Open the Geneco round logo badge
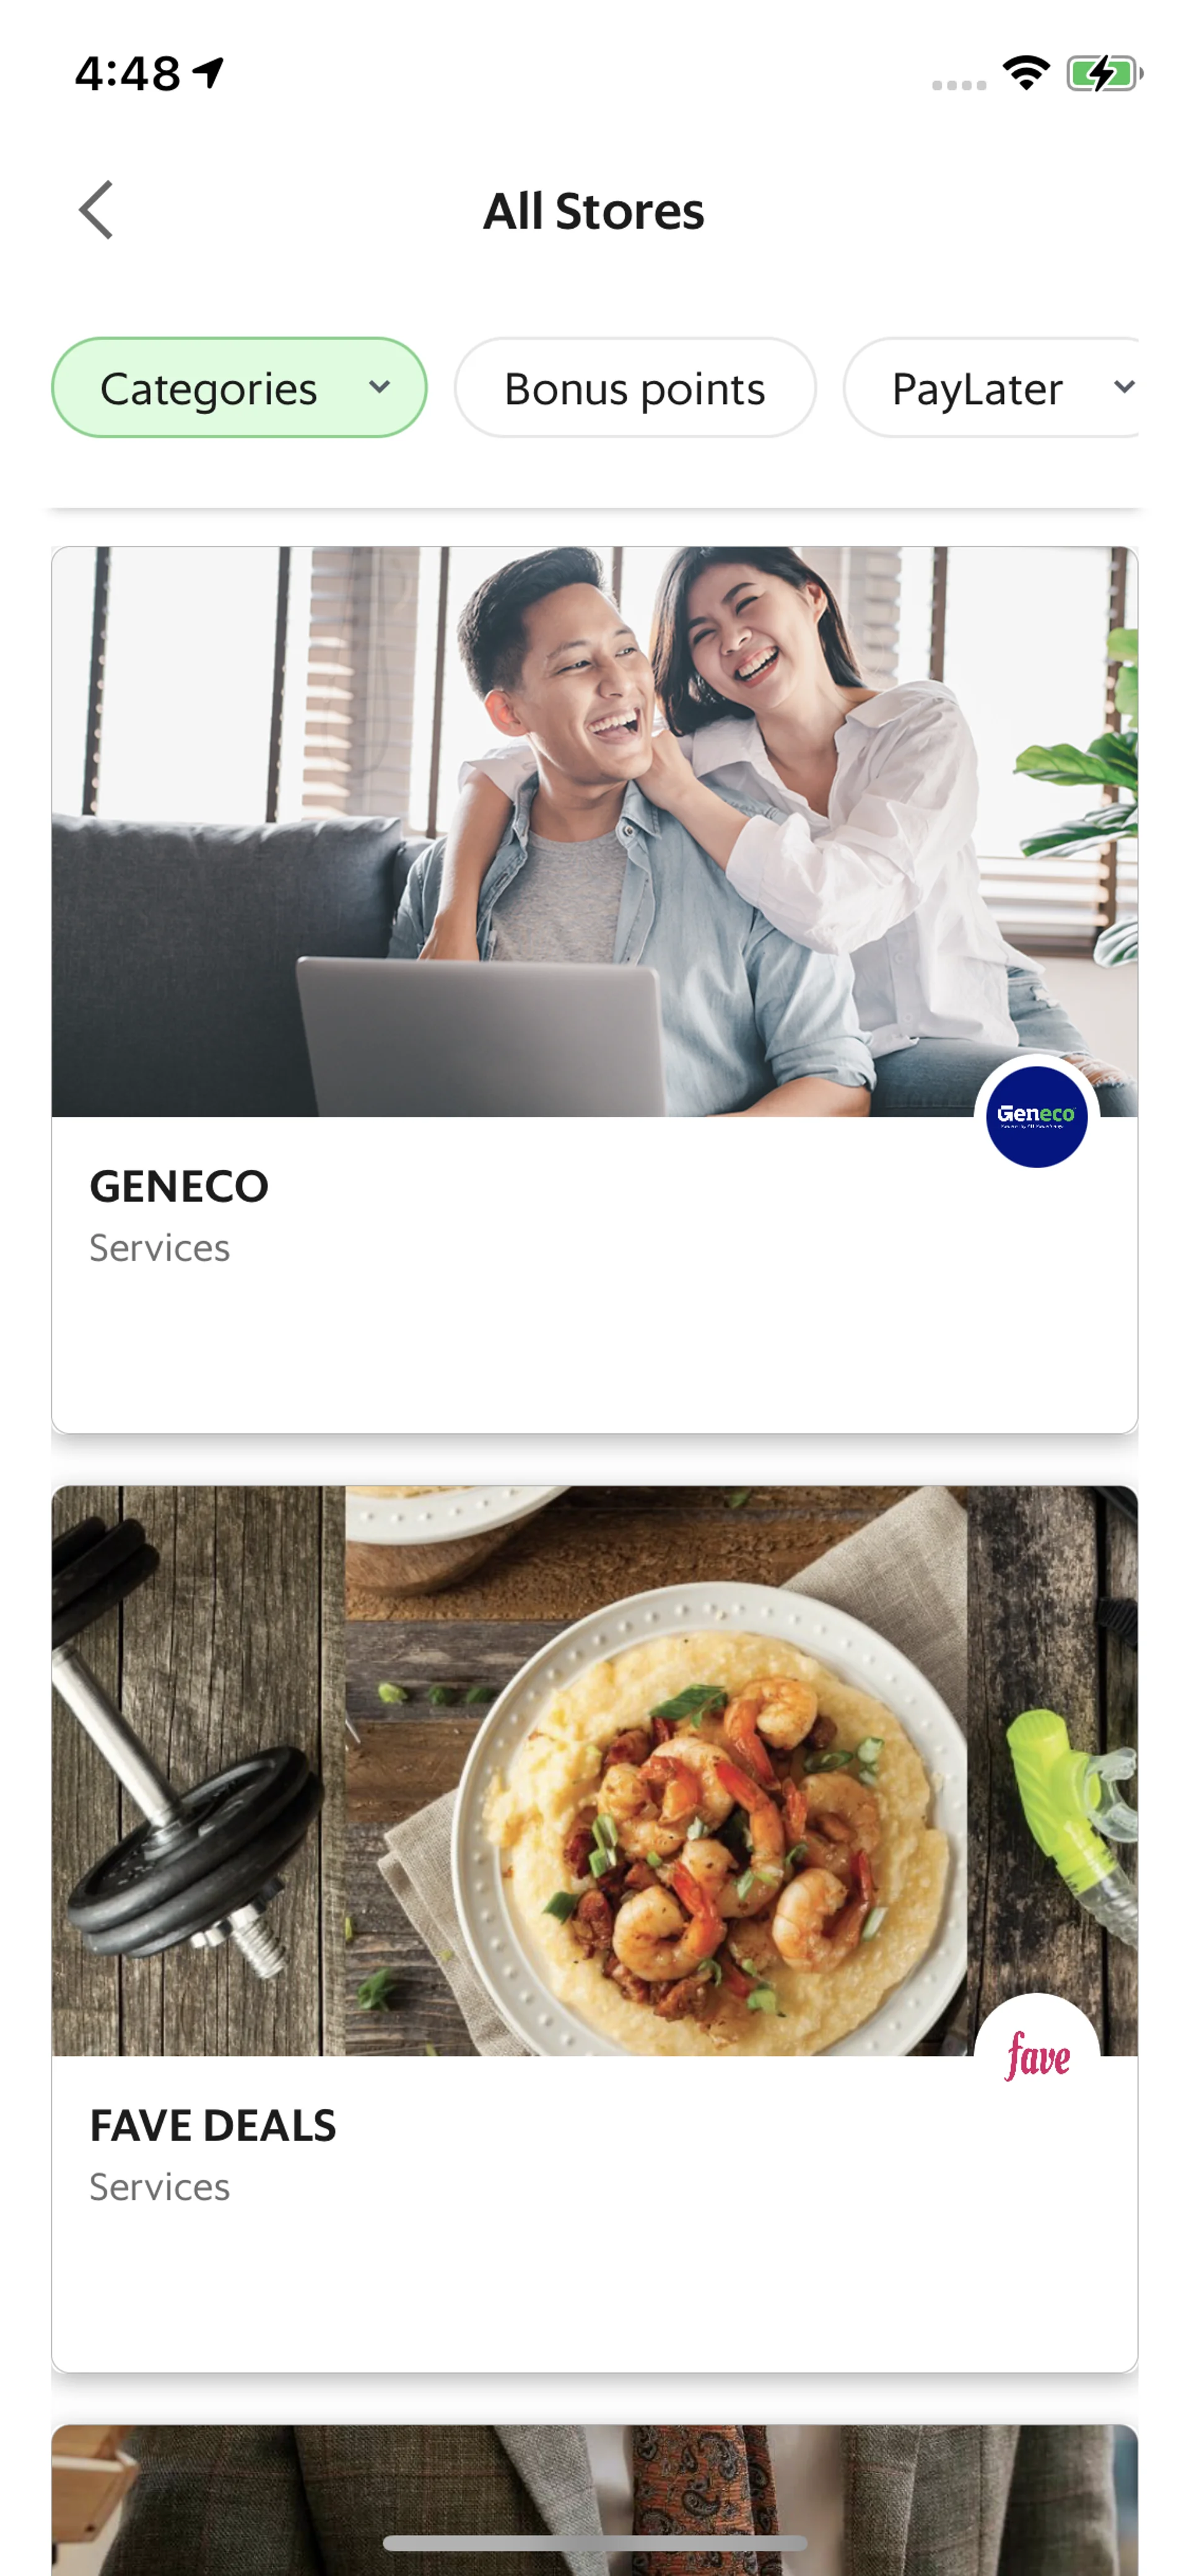This screenshot has height=2576, width=1189. pos(1036,1116)
